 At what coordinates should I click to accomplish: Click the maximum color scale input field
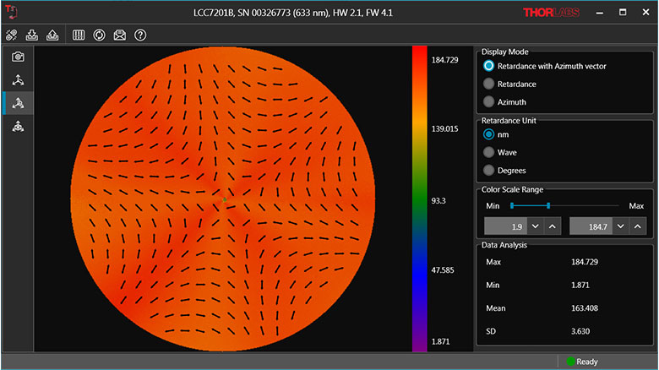(591, 226)
